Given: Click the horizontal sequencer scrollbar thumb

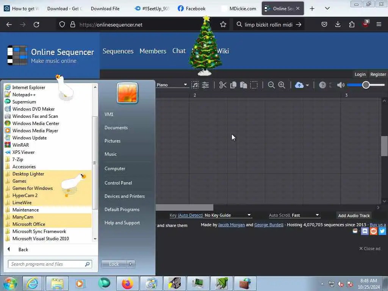Looking at the screenshot, I should (x=185, y=207).
